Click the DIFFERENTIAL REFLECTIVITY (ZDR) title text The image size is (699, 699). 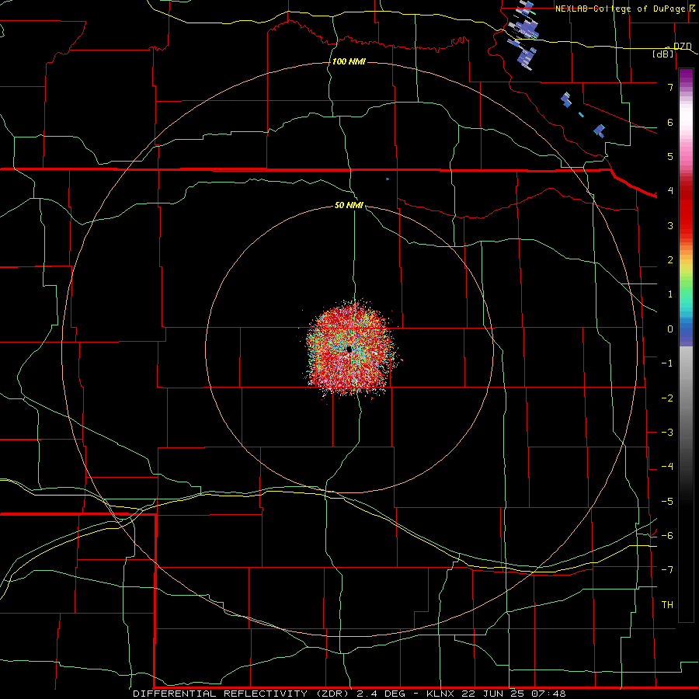[x=243, y=694]
